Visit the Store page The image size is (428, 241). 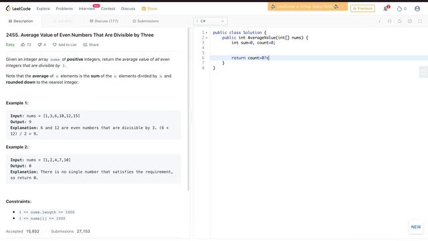149,9
